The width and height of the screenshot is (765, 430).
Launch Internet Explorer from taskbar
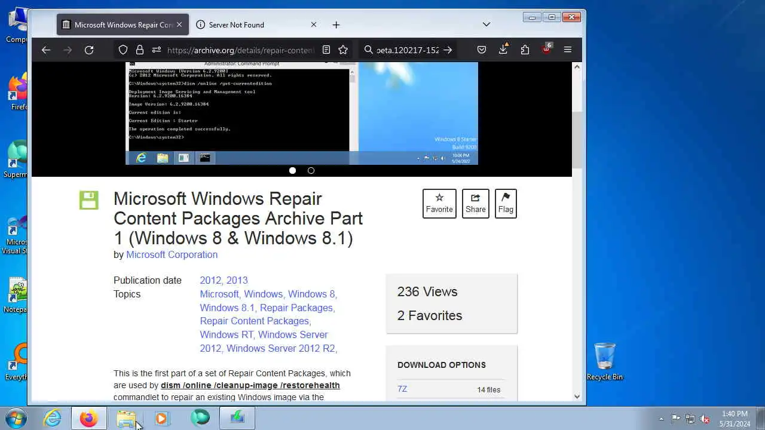[53, 418]
